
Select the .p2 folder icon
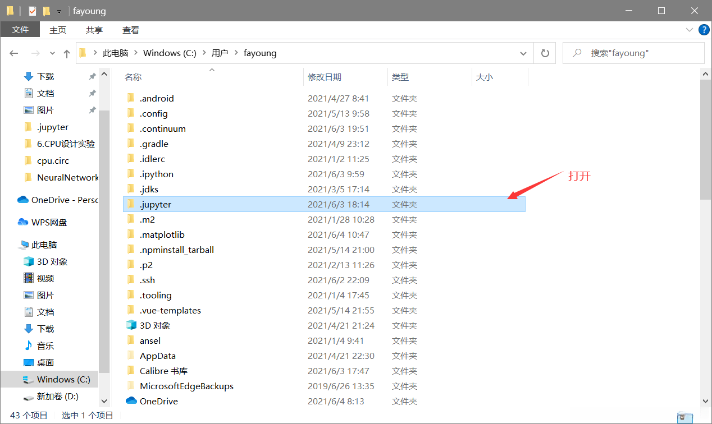[131, 265]
